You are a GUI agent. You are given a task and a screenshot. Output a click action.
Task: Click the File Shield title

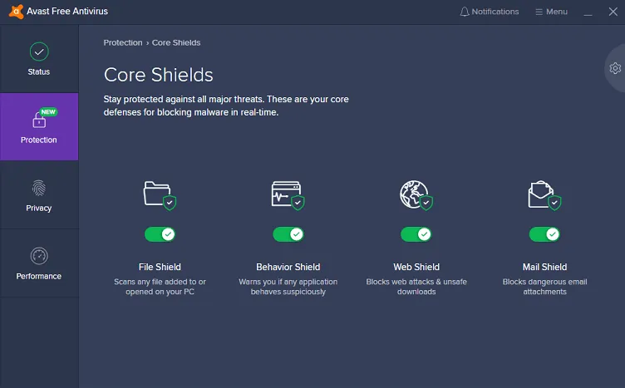160,267
